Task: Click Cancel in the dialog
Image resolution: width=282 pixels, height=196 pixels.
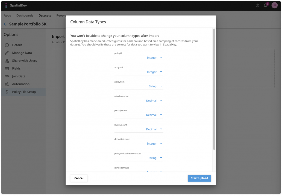Action: click(79, 178)
